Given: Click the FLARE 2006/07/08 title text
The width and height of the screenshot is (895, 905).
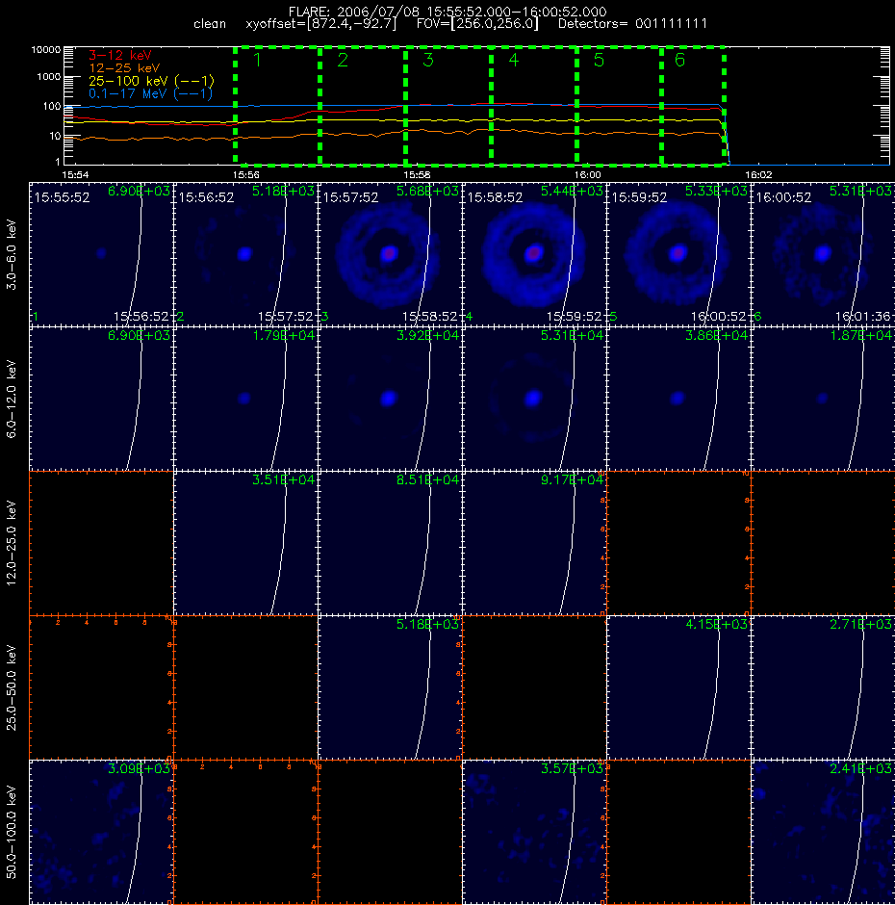Looking at the screenshot, I should 447,12.
